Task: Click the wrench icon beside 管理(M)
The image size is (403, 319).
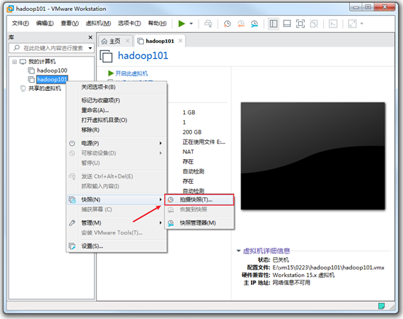Action: coord(72,223)
